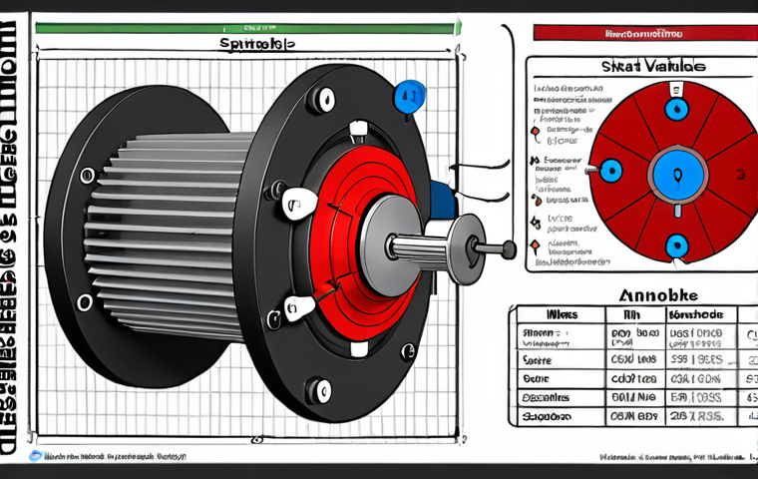Click the large blue center circle of the red diagram

click(678, 175)
